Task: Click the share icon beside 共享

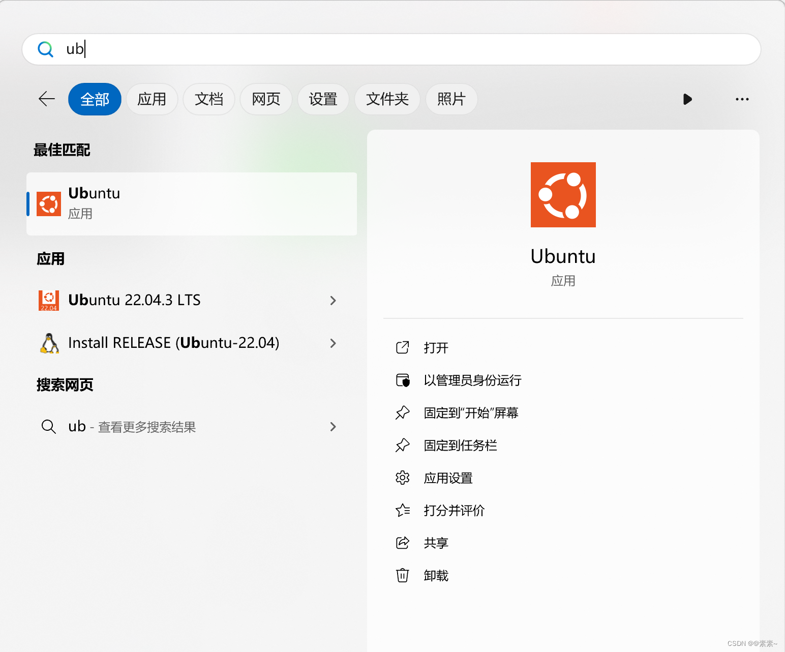Action: pos(403,543)
